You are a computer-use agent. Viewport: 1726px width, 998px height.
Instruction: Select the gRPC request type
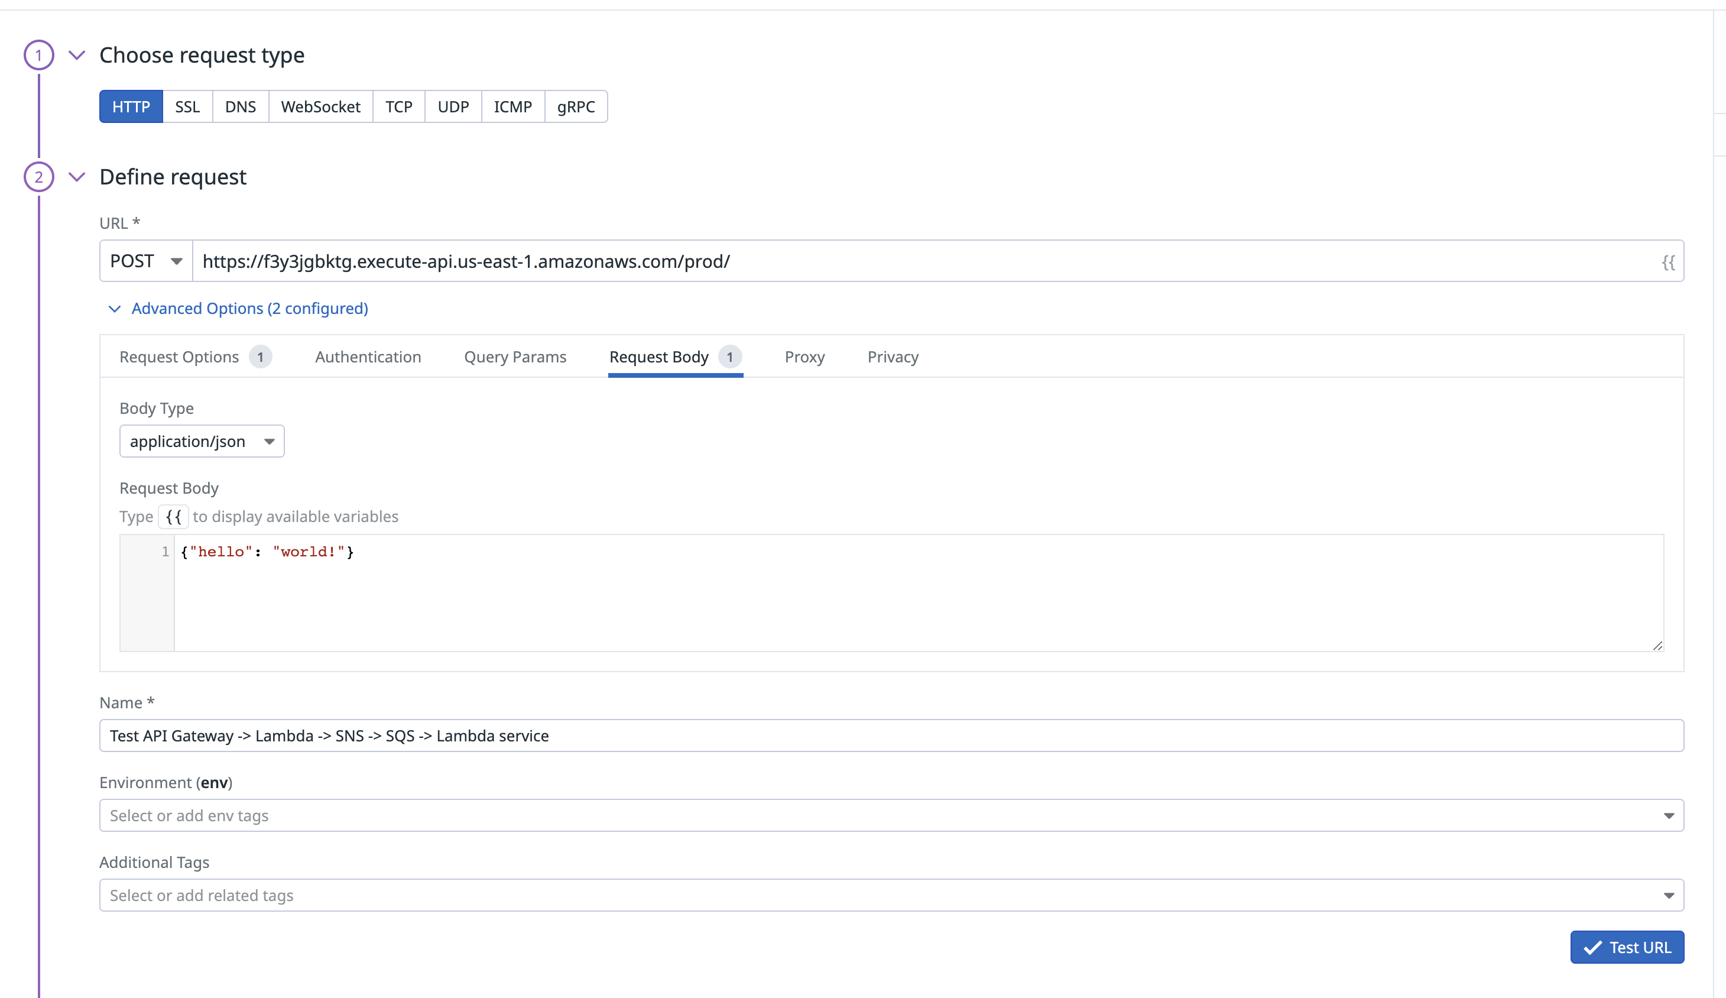point(576,107)
